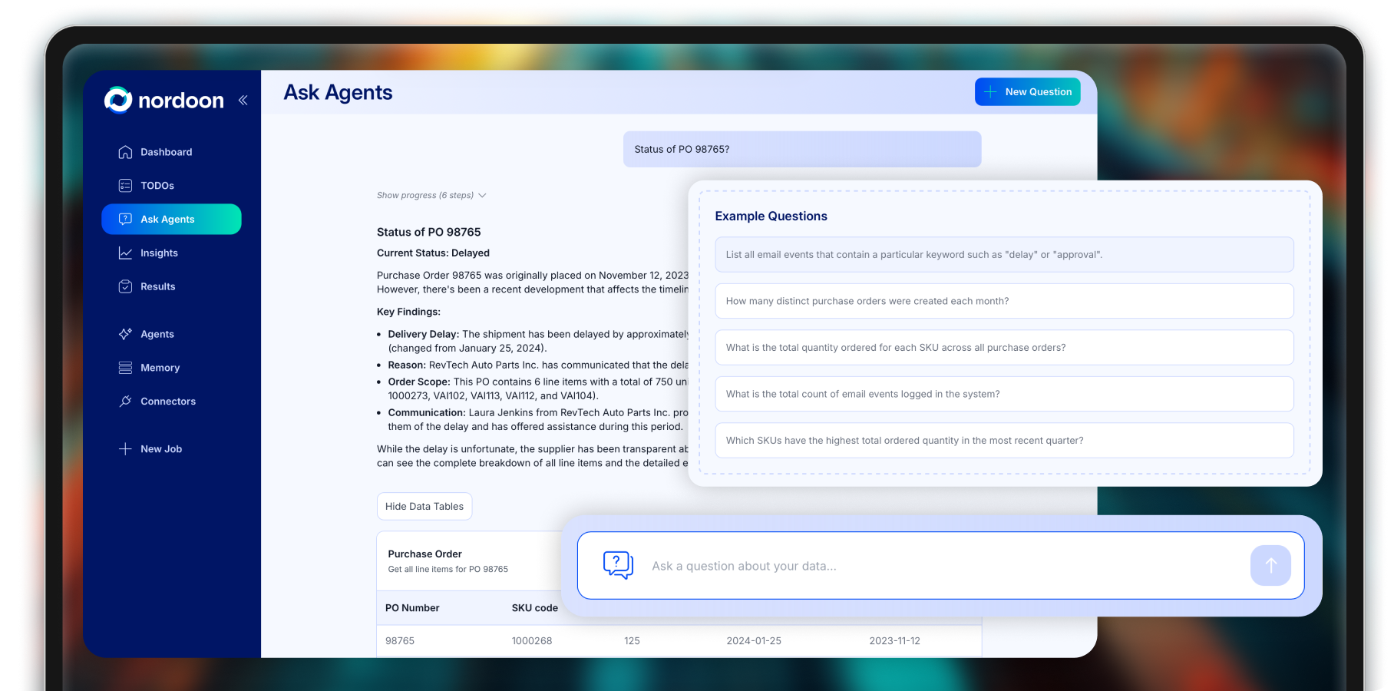The image size is (1394, 691).
Task: Click the PO Number column header
Action: coord(412,608)
